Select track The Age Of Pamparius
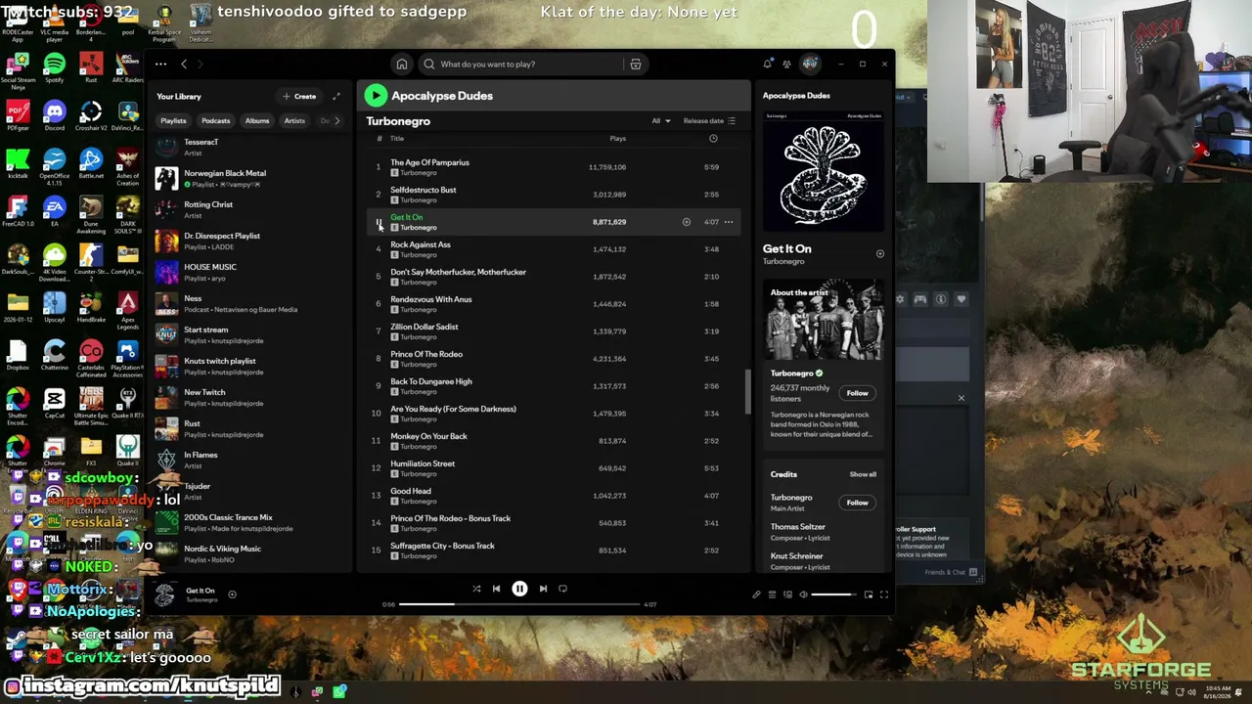This screenshot has width=1252, height=704. pos(553,167)
